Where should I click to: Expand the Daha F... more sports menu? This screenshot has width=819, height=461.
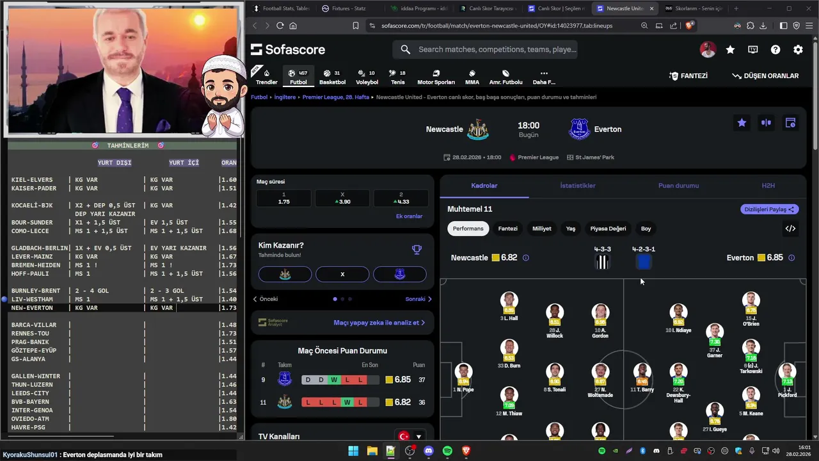[544, 77]
